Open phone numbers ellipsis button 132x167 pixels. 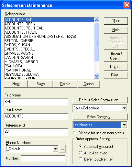click(x=62, y=149)
